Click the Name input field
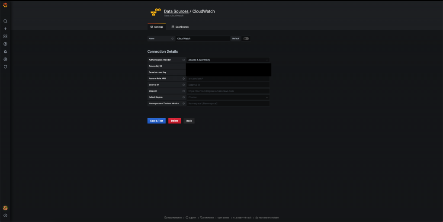The image size is (443, 222). pyautogui.click(x=203, y=39)
